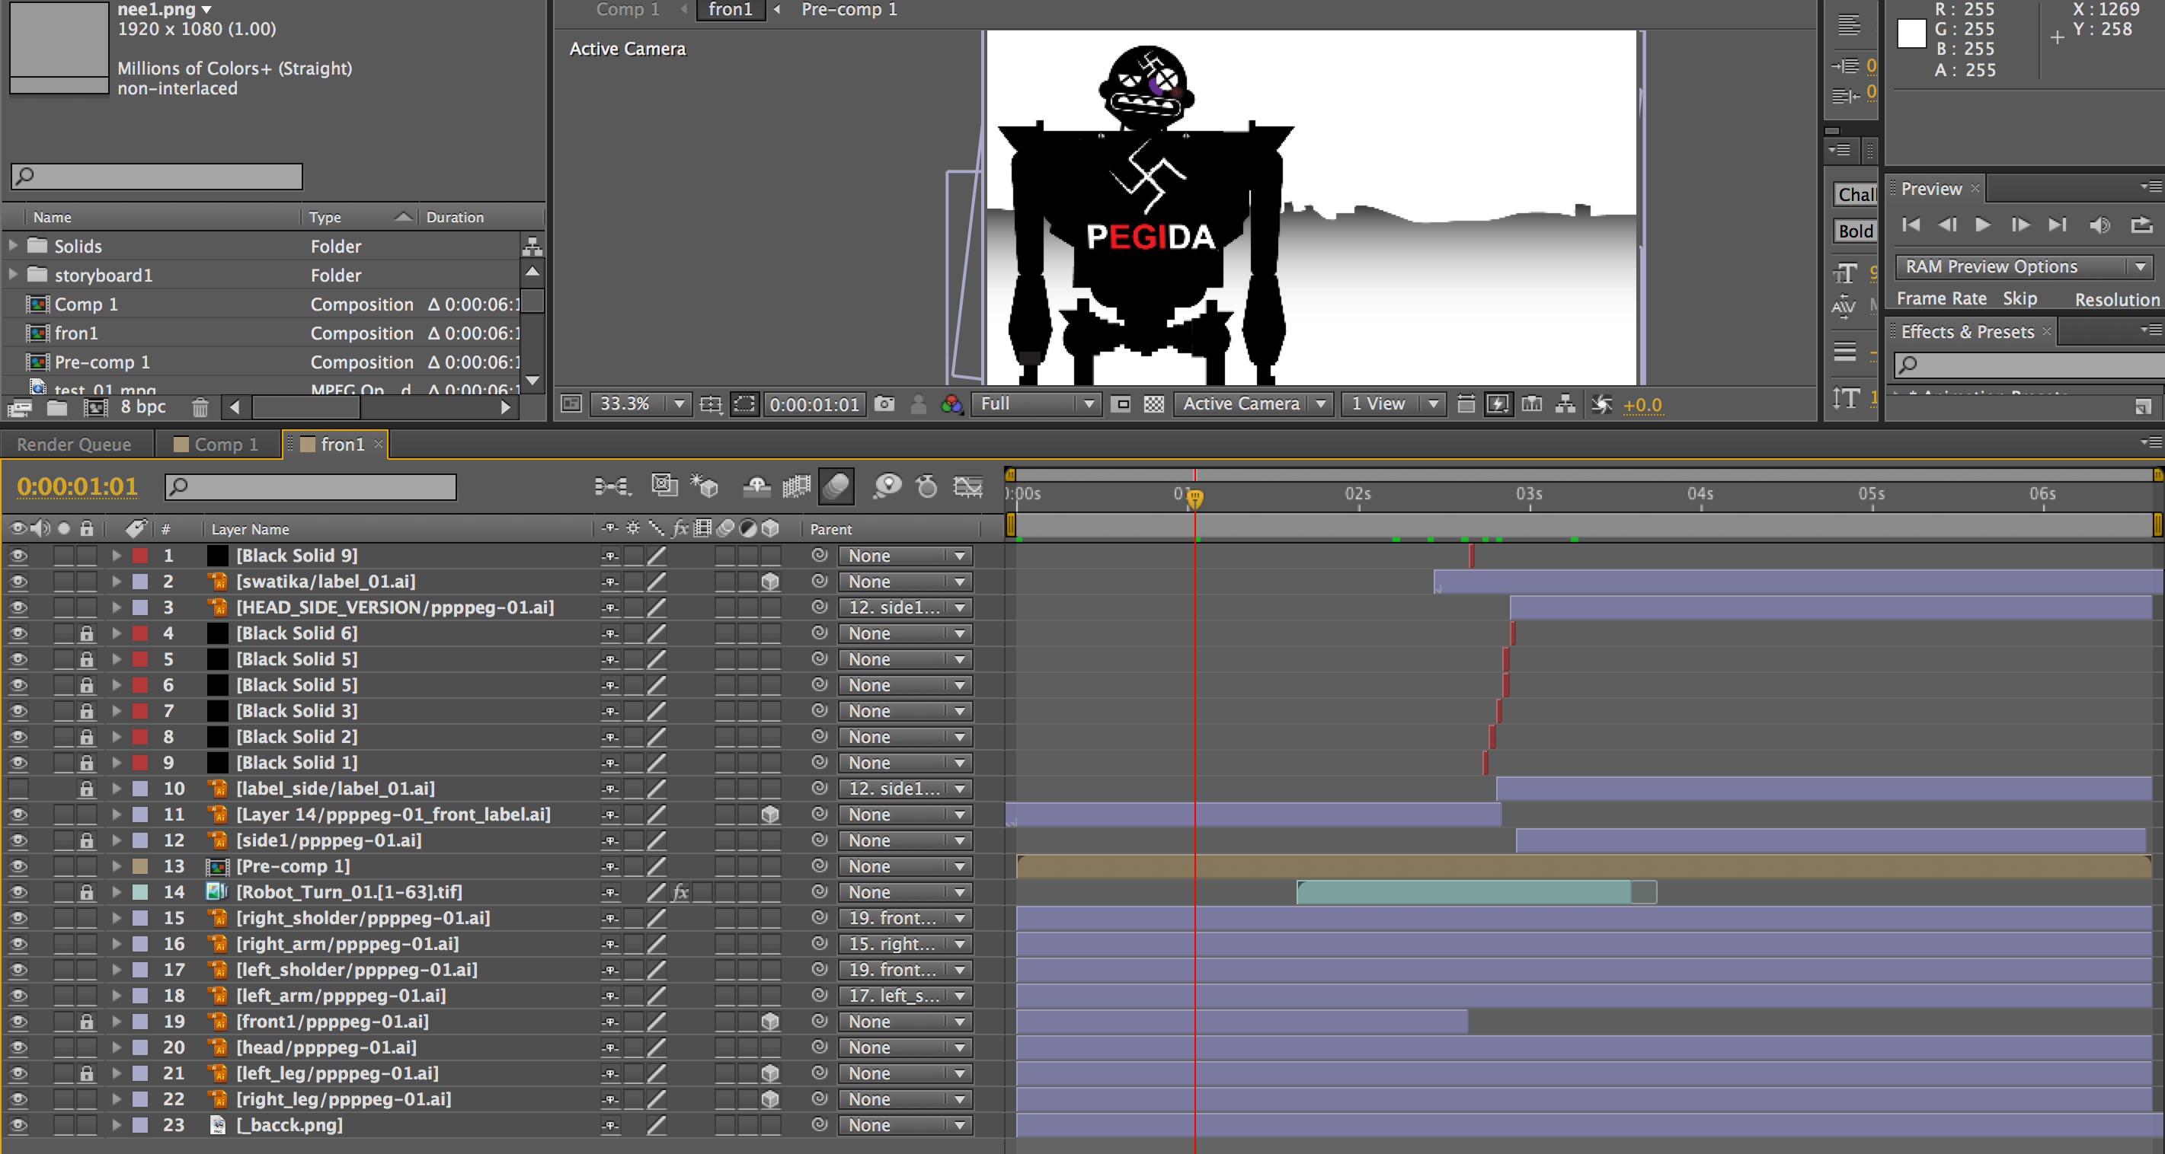The width and height of the screenshot is (2165, 1154).
Task: Expand the Solids folder in project
Action: (13, 246)
